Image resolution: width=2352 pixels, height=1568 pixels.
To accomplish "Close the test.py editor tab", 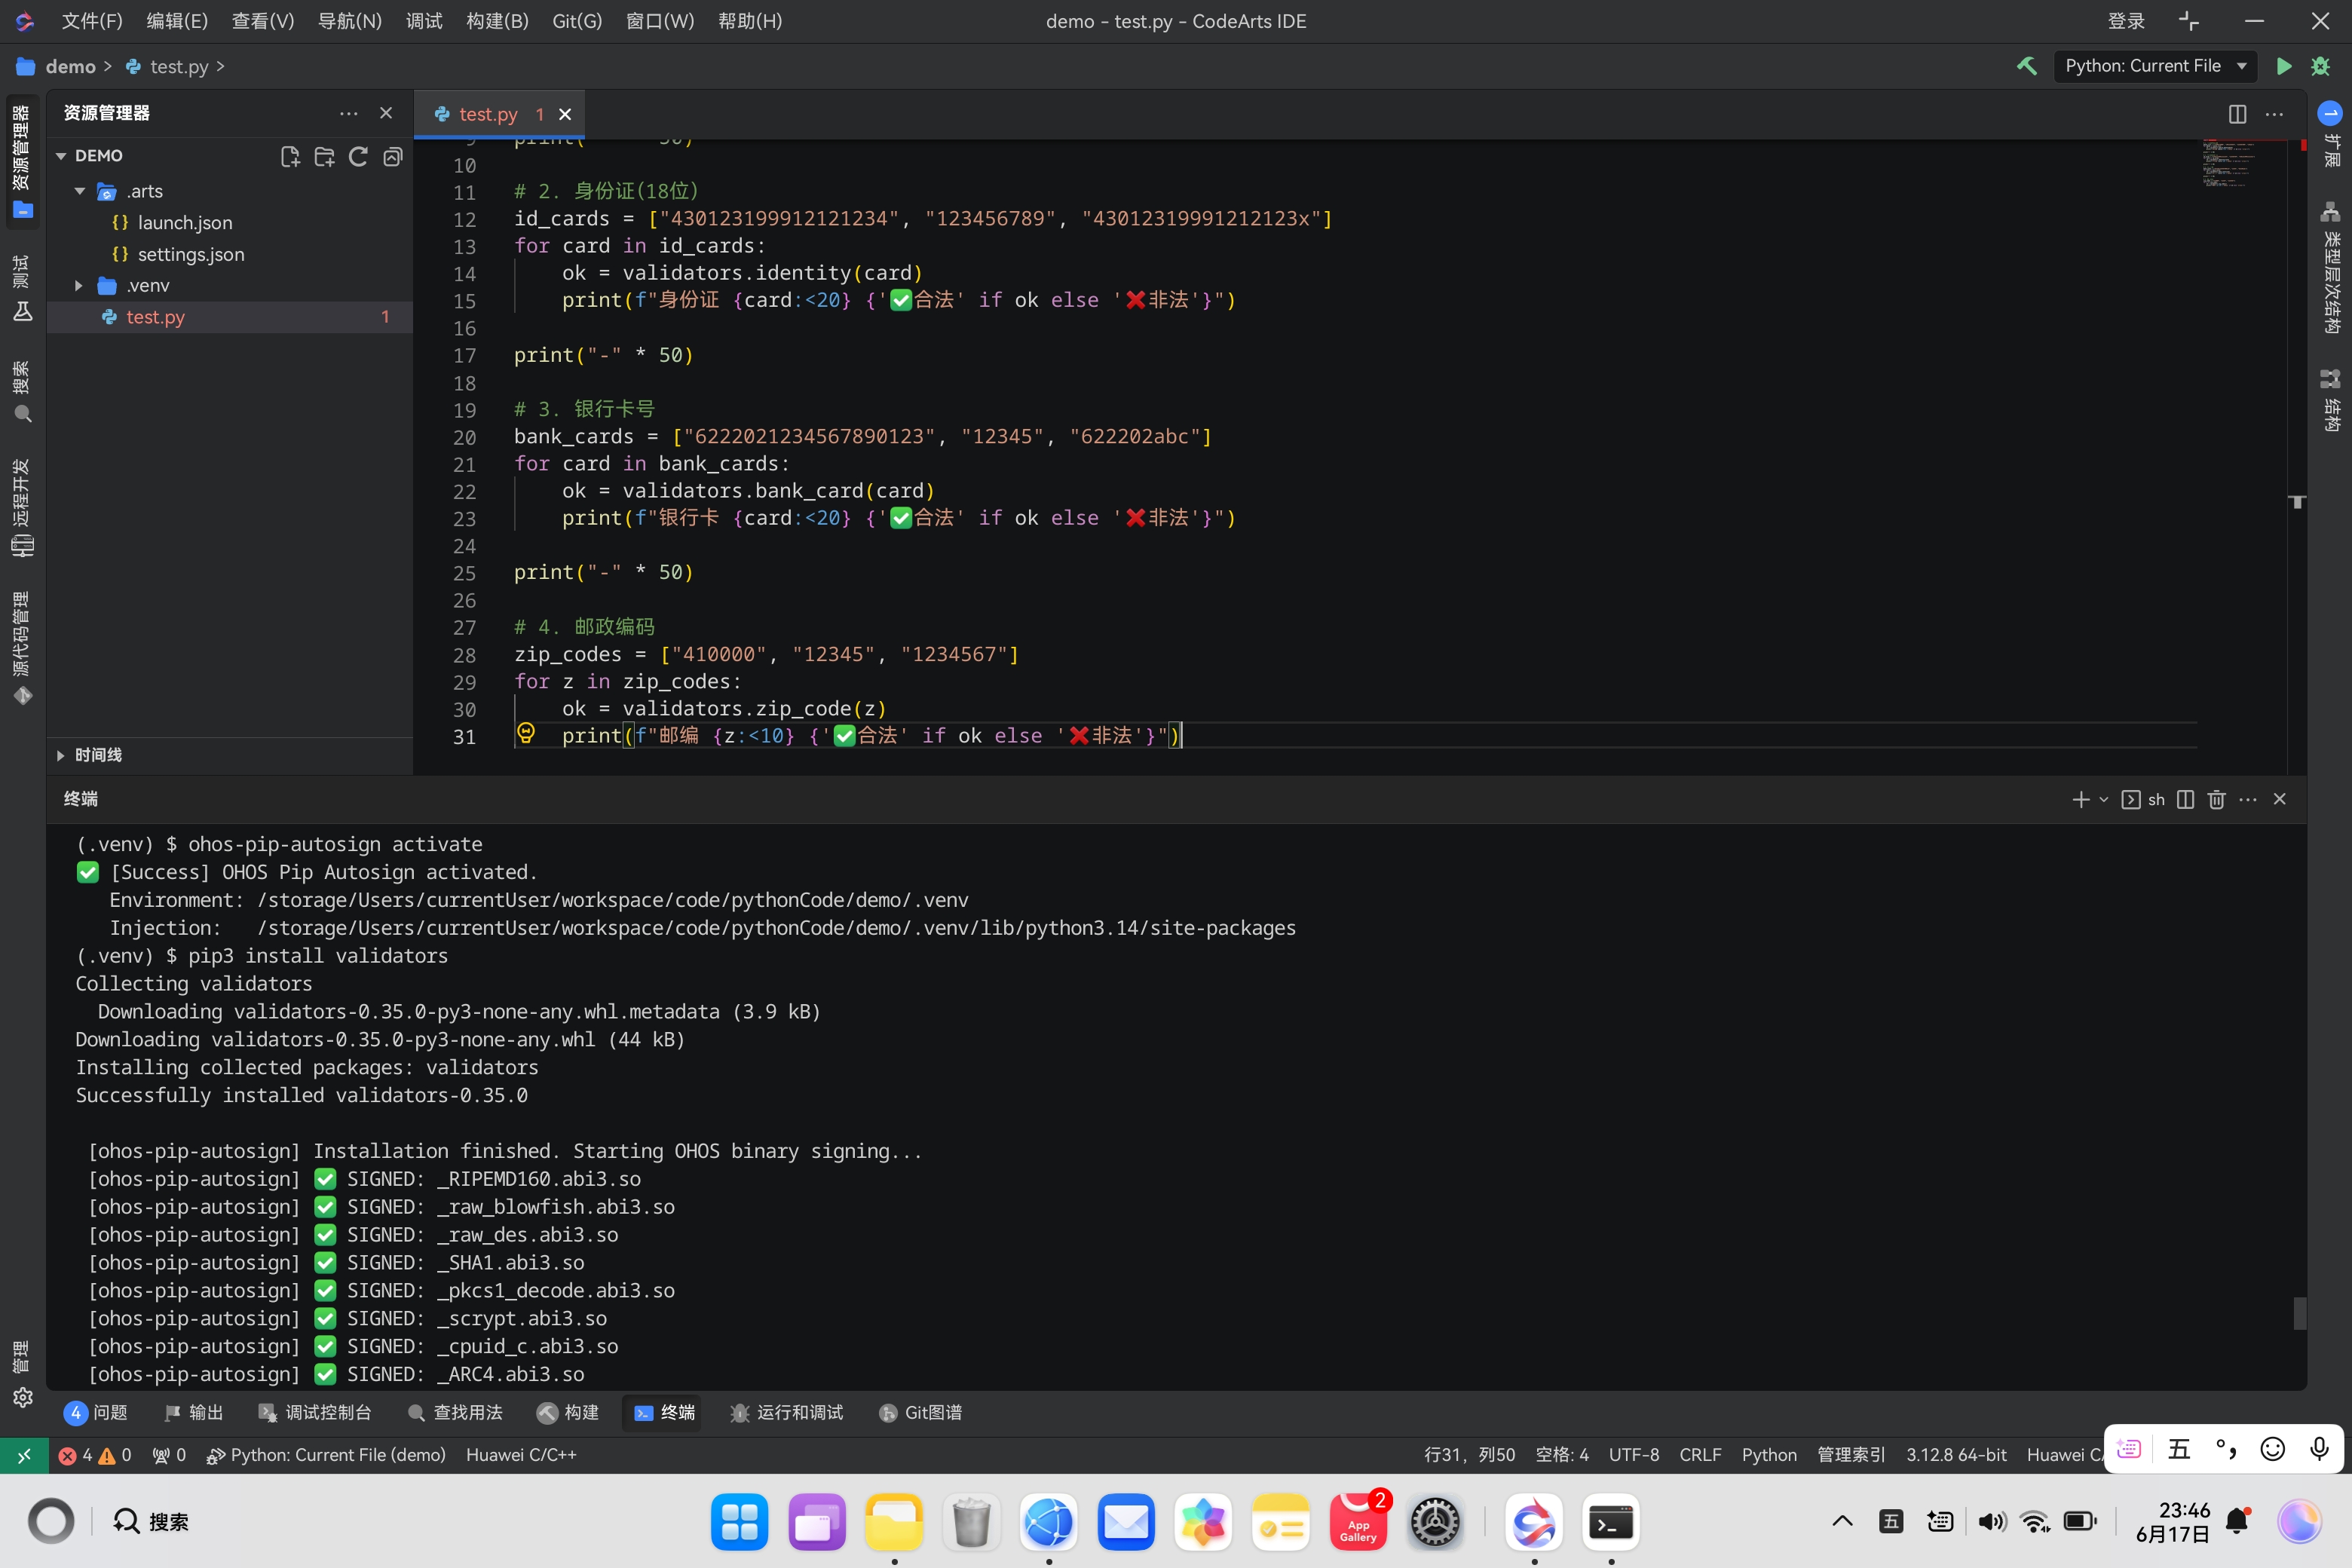I will point(565,114).
